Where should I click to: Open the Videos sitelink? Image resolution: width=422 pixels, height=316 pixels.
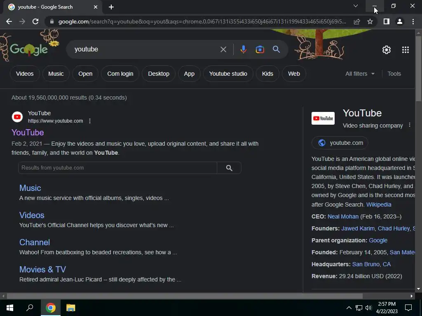32,215
